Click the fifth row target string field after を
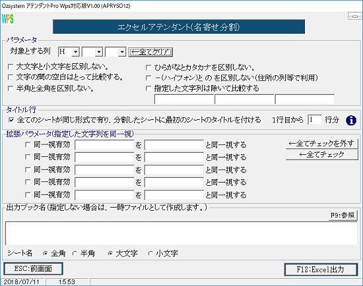Screen dimensions: 363x286 [x=174, y=195]
